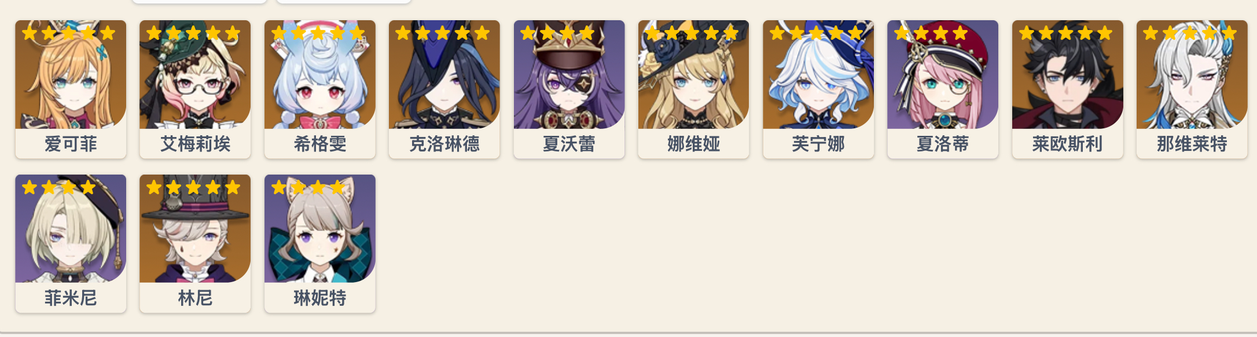Select 菲米尼 character portrait

71,229
